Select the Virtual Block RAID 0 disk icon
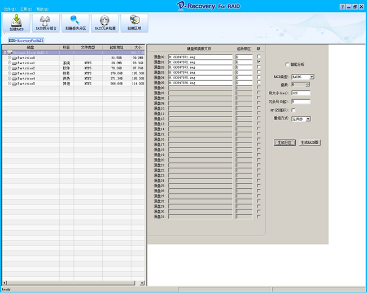The width and height of the screenshot is (367, 293). [10, 52]
